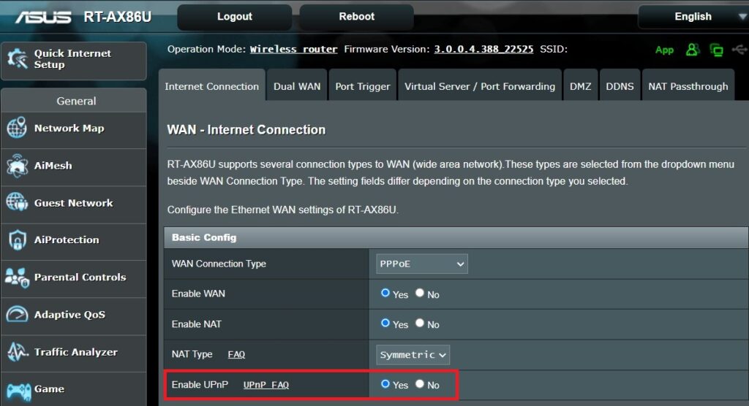Image resolution: width=749 pixels, height=406 pixels.
Task: Click the WAN Connection Type label
Action: pyautogui.click(x=219, y=264)
